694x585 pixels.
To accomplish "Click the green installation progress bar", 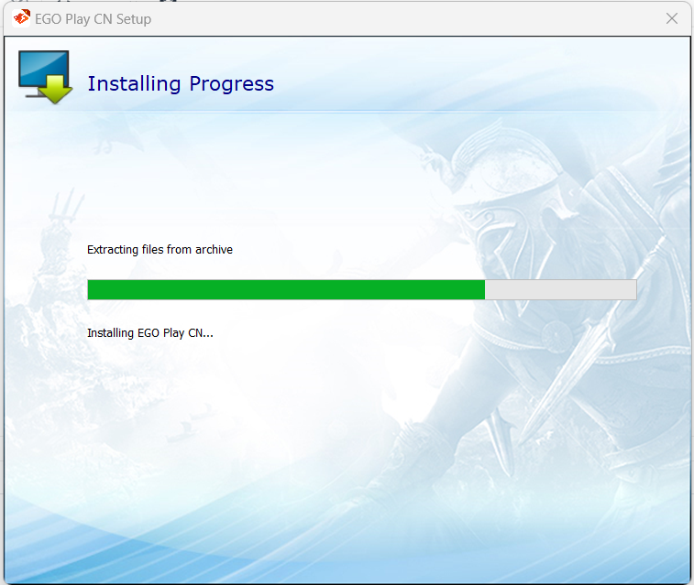I will pos(361,290).
